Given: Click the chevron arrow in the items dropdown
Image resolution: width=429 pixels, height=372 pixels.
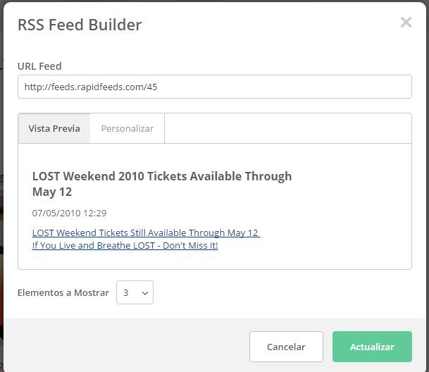Looking at the screenshot, I should (145, 293).
